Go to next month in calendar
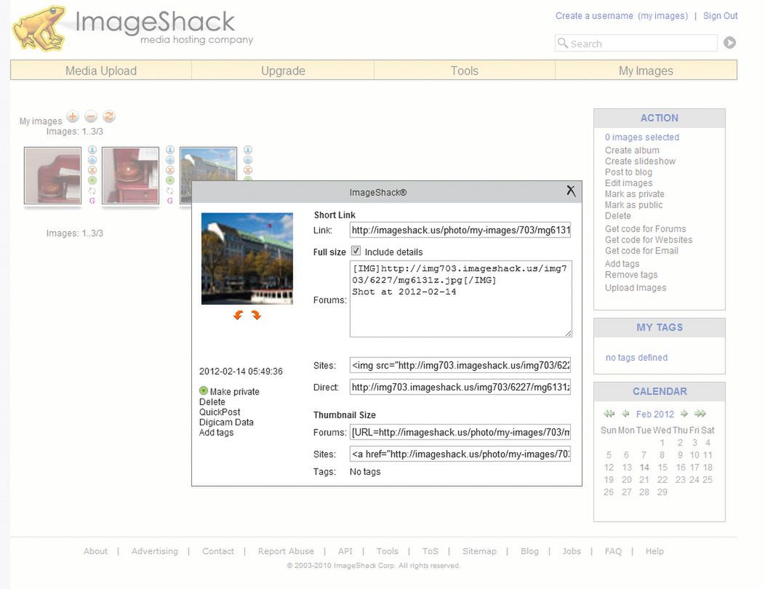 (x=684, y=414)
